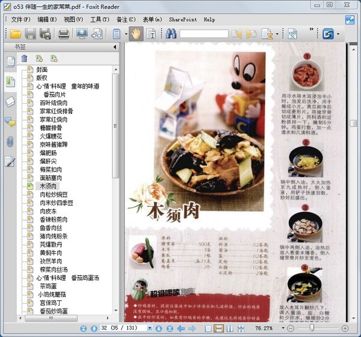361x337 pixels.
Task: Open the 备注(C) menu
Action: tap(126, 20)
